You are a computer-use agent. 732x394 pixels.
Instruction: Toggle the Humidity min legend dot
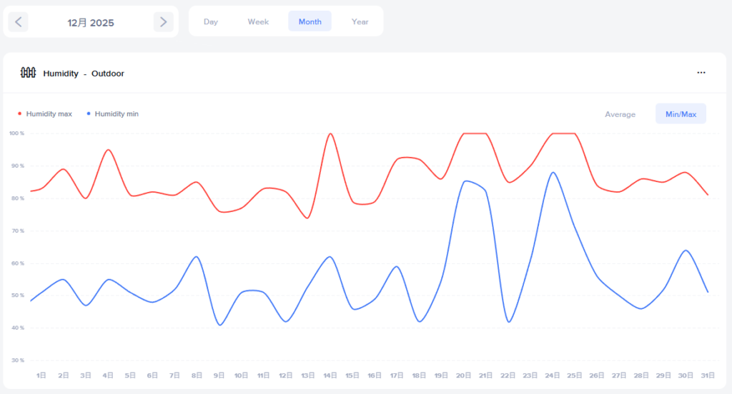coord(89,113)
